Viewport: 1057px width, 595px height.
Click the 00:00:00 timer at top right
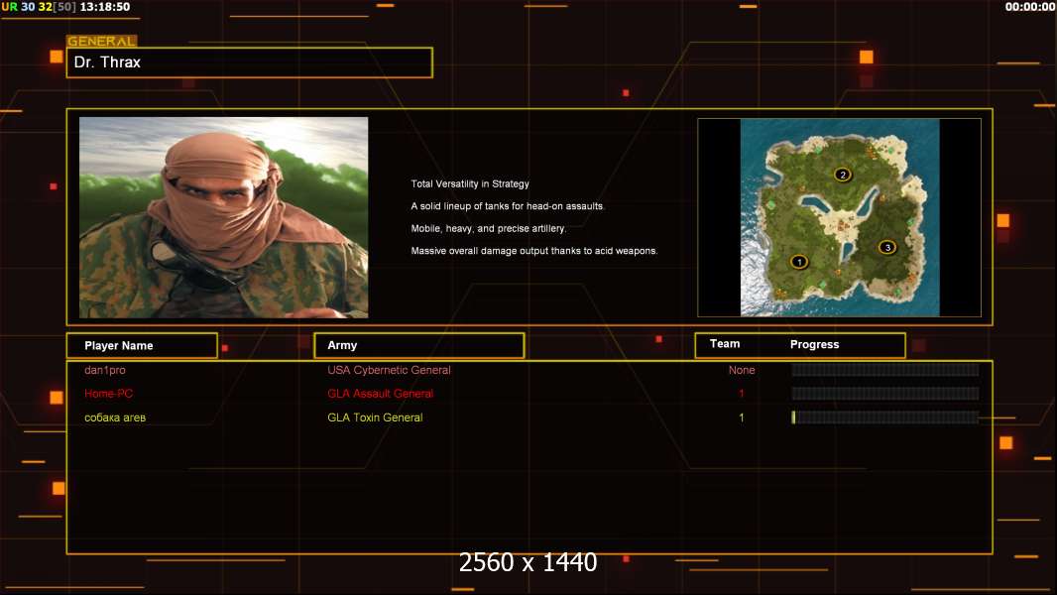(1030, 7)
